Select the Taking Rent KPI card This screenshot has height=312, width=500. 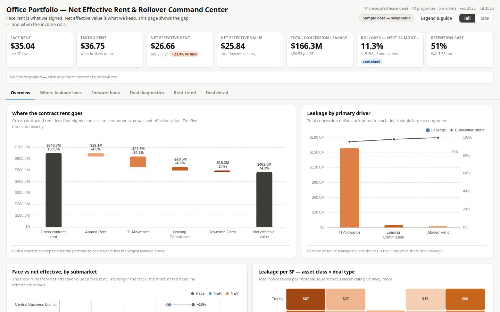click(x=110, y=50)
